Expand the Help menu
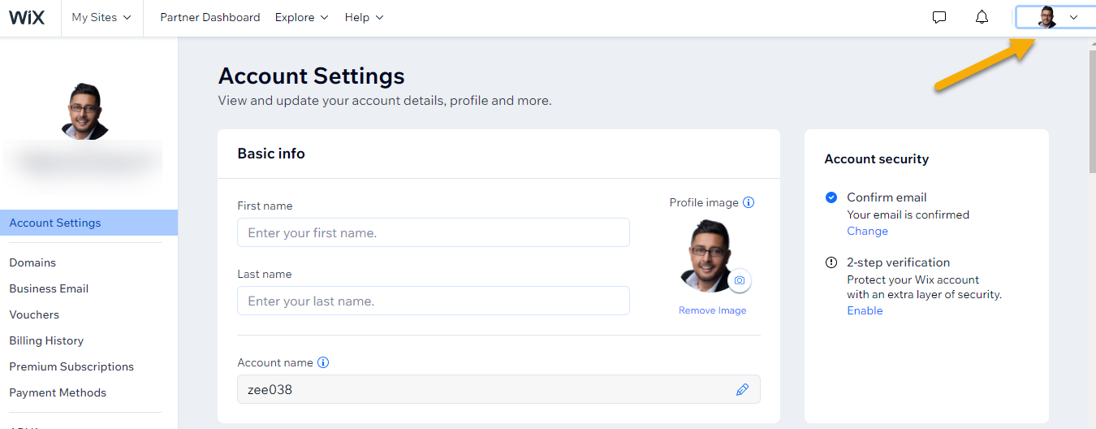The height and width of the screenshot is (429, 1096). (x=364, y=17)
